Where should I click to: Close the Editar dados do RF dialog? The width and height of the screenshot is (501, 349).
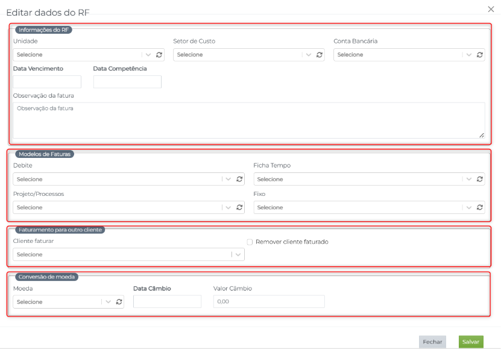point(491,9)
